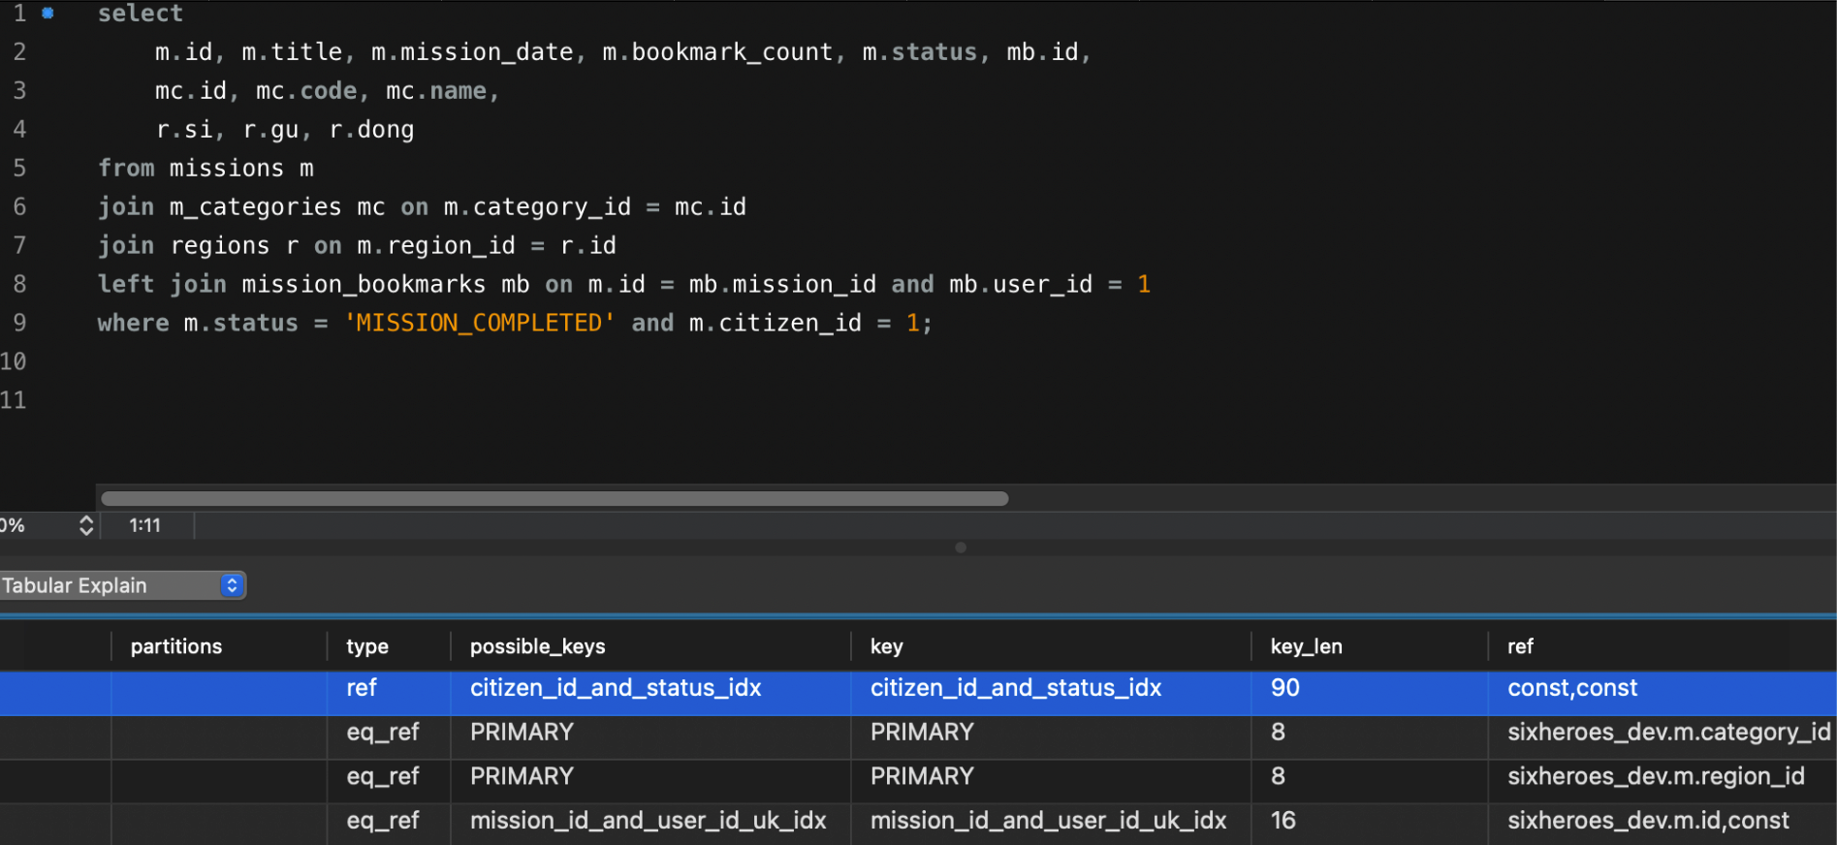The height and width of the screenshot is (845, 1837).
Task: Click the panel splitter dot handle
Action: pos(961,548)
